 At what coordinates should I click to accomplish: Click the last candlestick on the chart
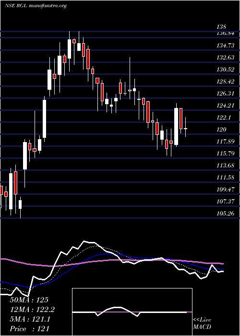(186, 127)
